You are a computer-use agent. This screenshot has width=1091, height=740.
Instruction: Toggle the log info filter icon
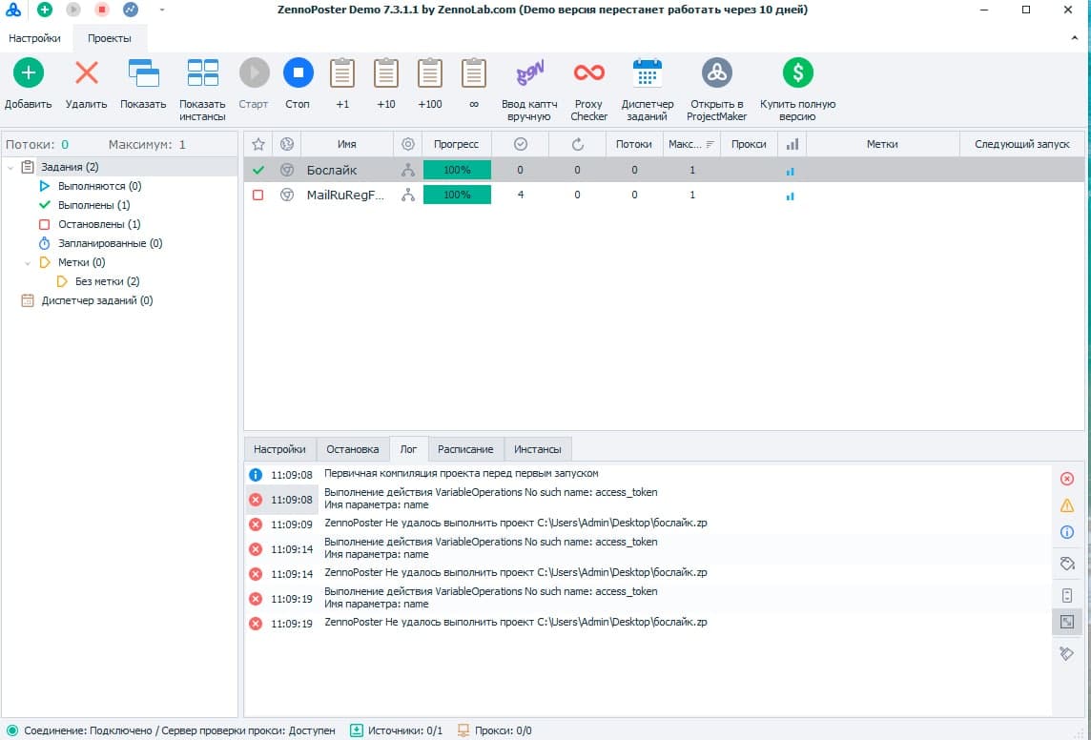(1066, 532)
